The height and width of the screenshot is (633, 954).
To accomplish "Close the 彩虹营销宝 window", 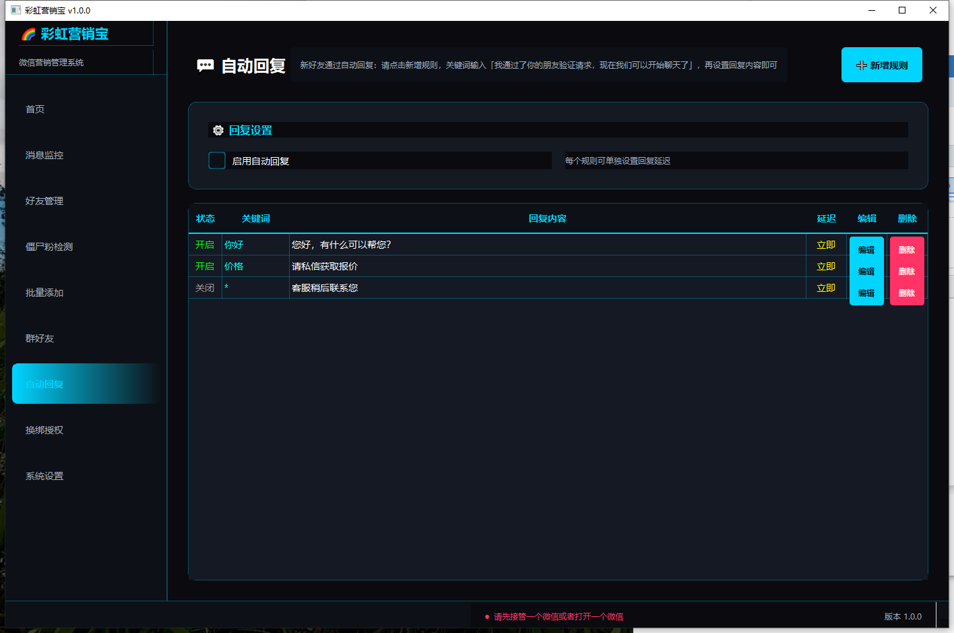I will pos(933,10).
